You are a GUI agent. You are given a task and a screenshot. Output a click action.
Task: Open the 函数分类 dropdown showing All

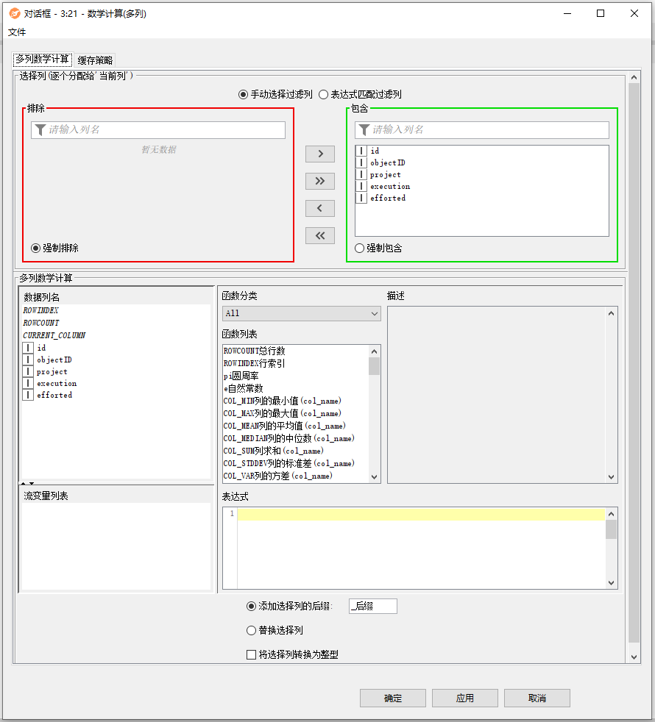click(301, 313)
